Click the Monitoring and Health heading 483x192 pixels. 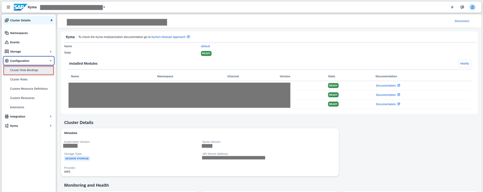(x=87, y=185)
